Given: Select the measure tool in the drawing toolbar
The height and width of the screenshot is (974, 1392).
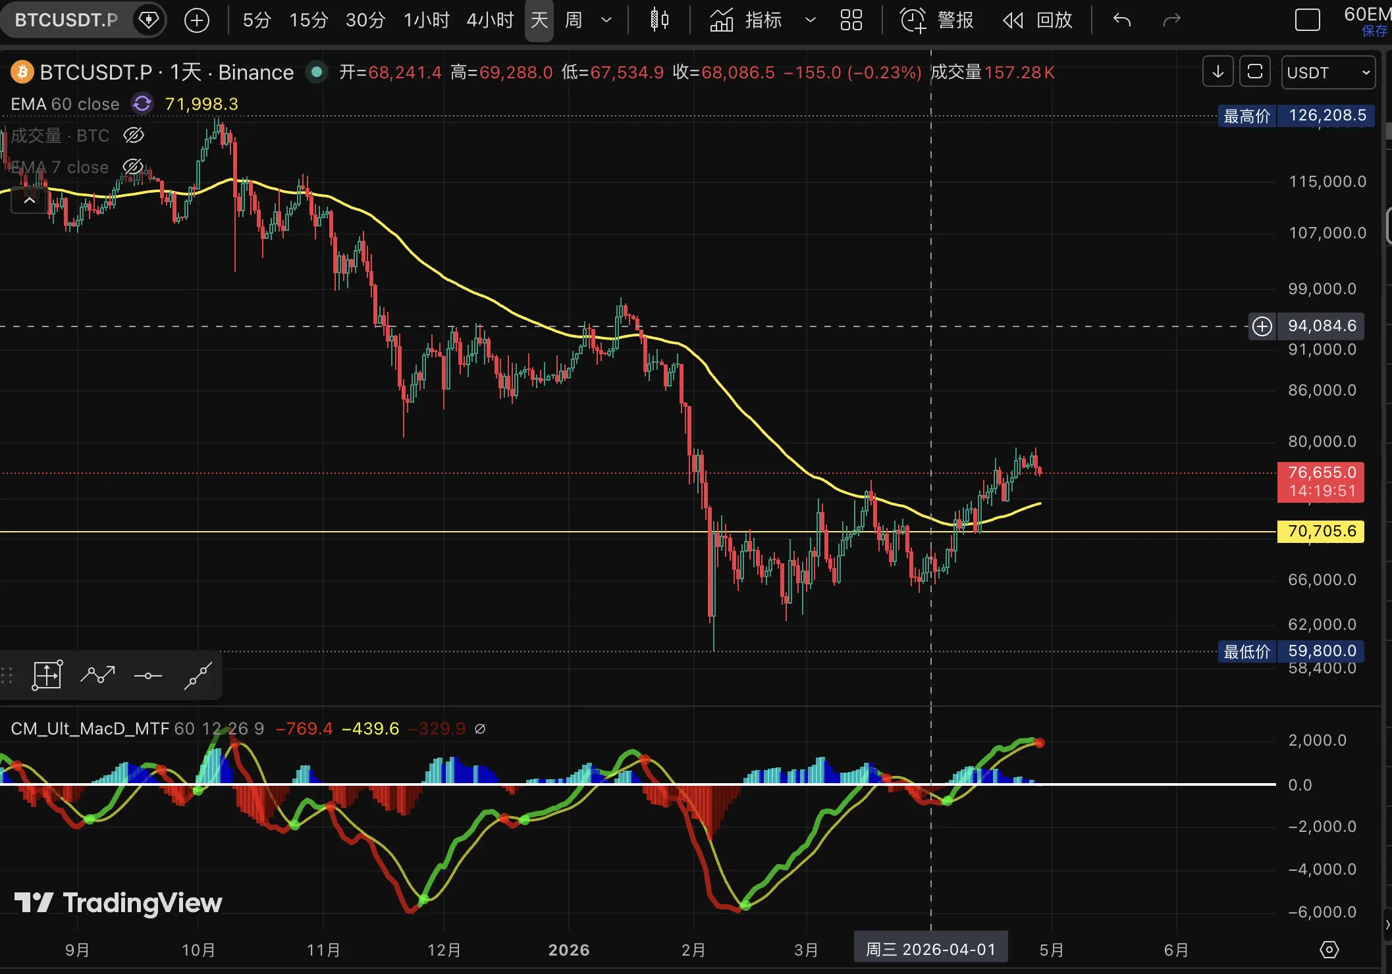Looking at the screenshot, I should point(47,675).
